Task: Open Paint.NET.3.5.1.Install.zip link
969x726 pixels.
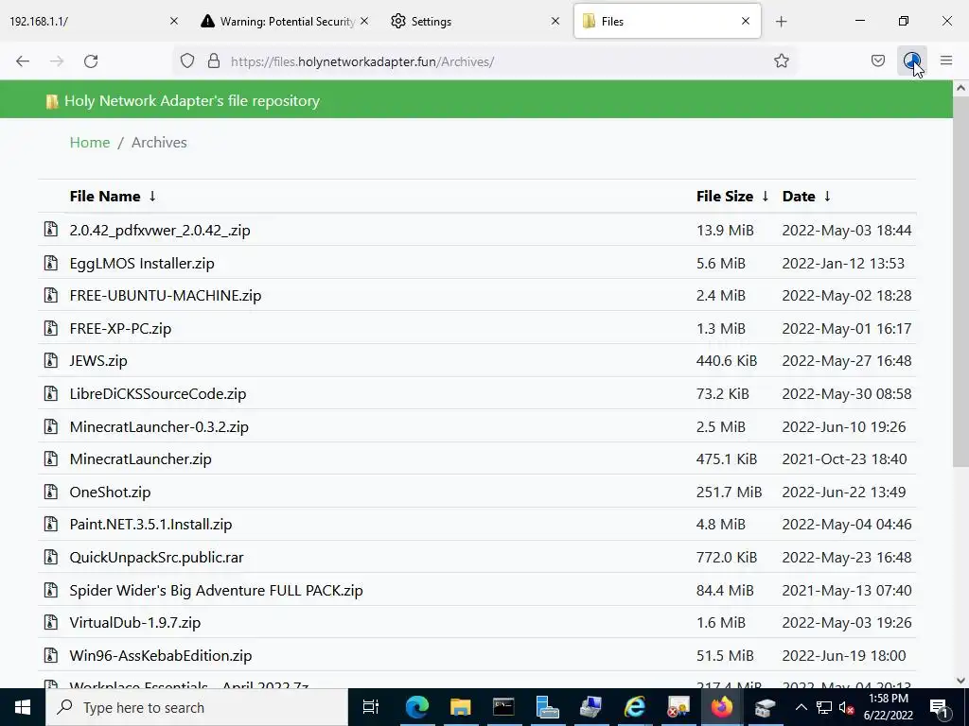Action: tap(150, 525)
